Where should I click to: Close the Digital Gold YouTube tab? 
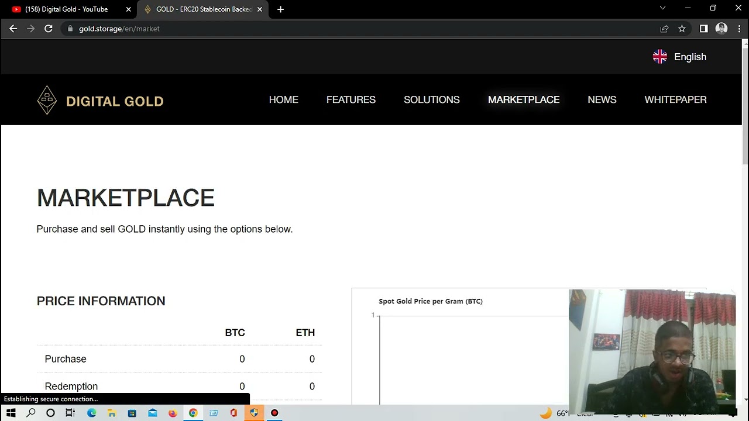pyautogui.click(x=128, y=9)
